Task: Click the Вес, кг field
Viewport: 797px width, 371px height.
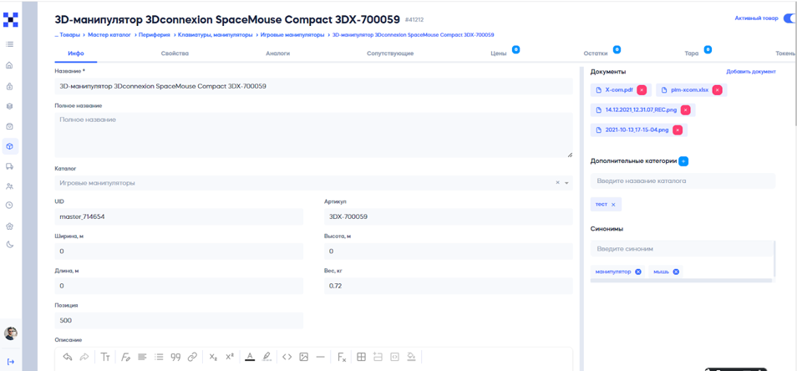Action: [449, 286]
